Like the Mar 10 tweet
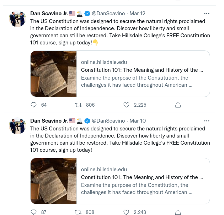Viewport: 224px width, 215px height. coord(126,212)
